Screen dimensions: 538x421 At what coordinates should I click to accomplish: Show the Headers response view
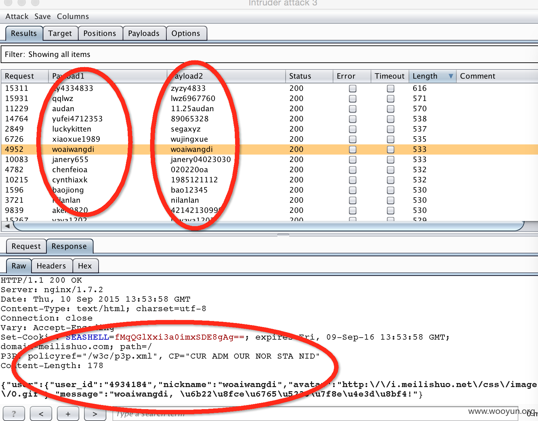click(x=51, y=266)
